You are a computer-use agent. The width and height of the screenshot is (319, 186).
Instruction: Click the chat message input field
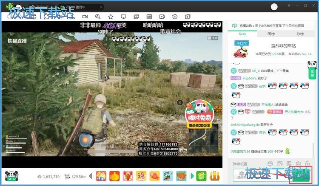click(262, 175)
